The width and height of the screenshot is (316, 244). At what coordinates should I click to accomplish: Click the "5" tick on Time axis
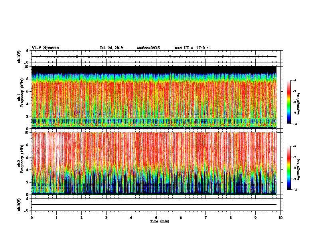click(x=156, y=218)
